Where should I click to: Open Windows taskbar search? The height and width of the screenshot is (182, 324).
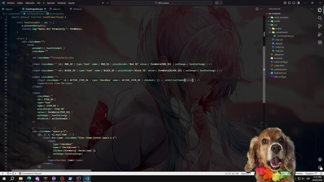pyautogui.click(x=12, y=179)
